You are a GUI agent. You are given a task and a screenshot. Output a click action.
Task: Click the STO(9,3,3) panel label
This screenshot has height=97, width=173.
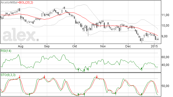point(8,75)
